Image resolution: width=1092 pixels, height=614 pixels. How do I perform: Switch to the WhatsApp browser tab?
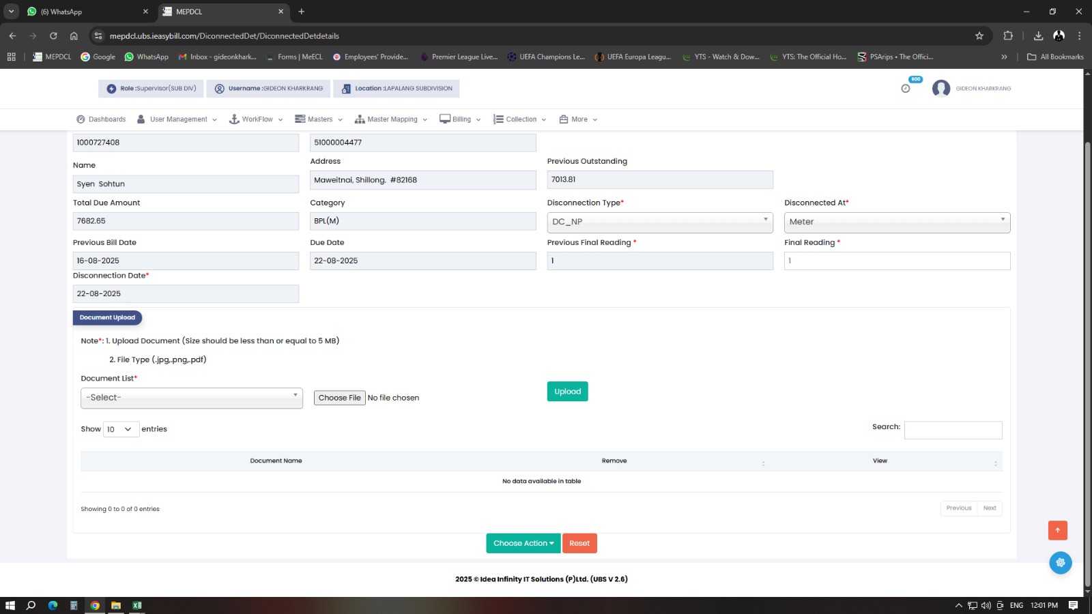click(x=87, y=12)
